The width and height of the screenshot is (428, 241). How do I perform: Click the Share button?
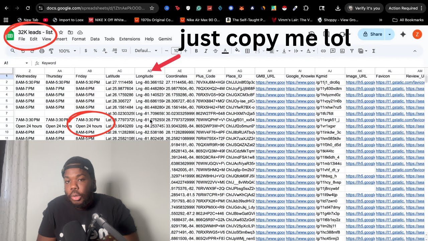[372, 34]
